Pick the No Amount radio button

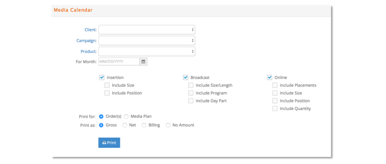coord(168,125)
